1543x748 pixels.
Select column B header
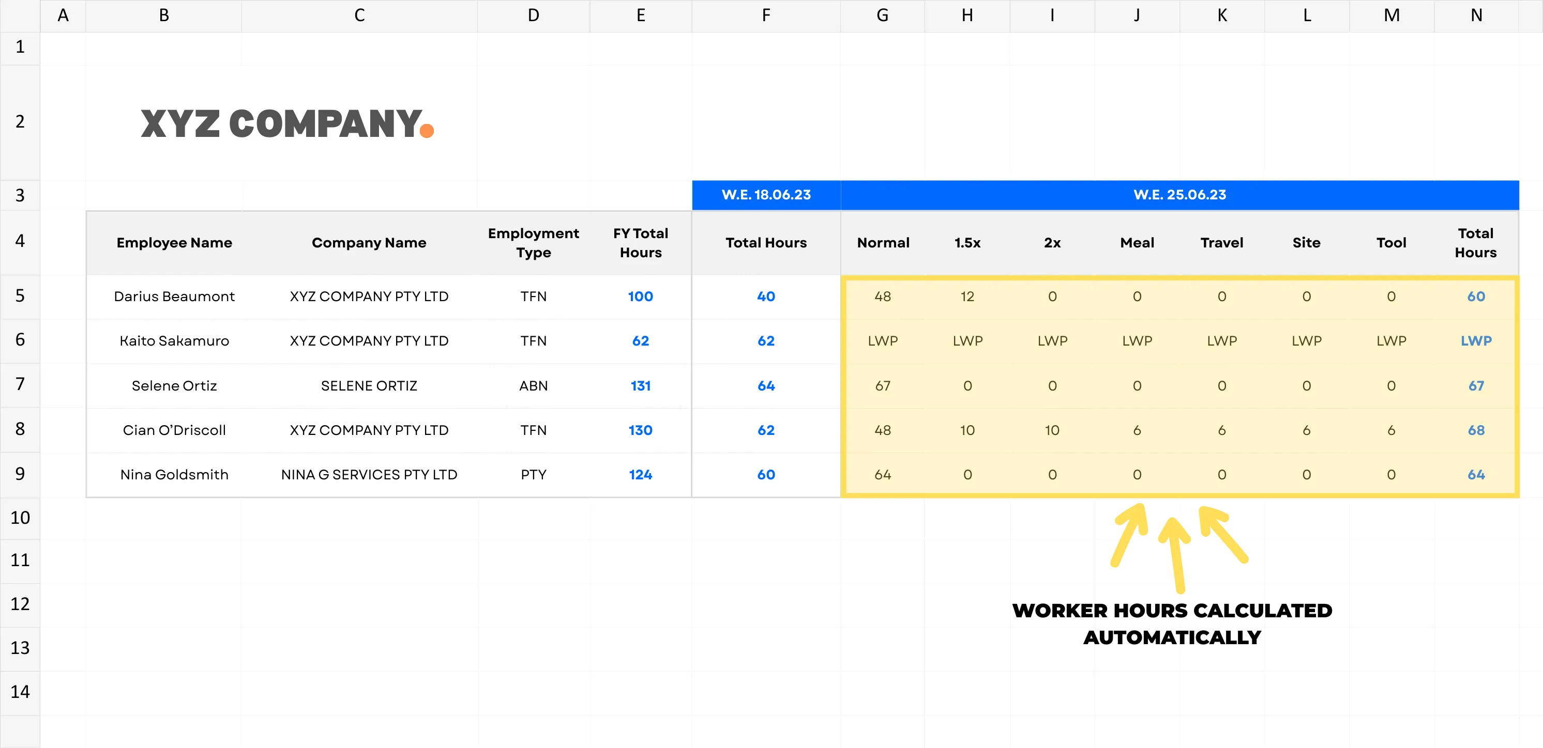[x=163, y=15]
